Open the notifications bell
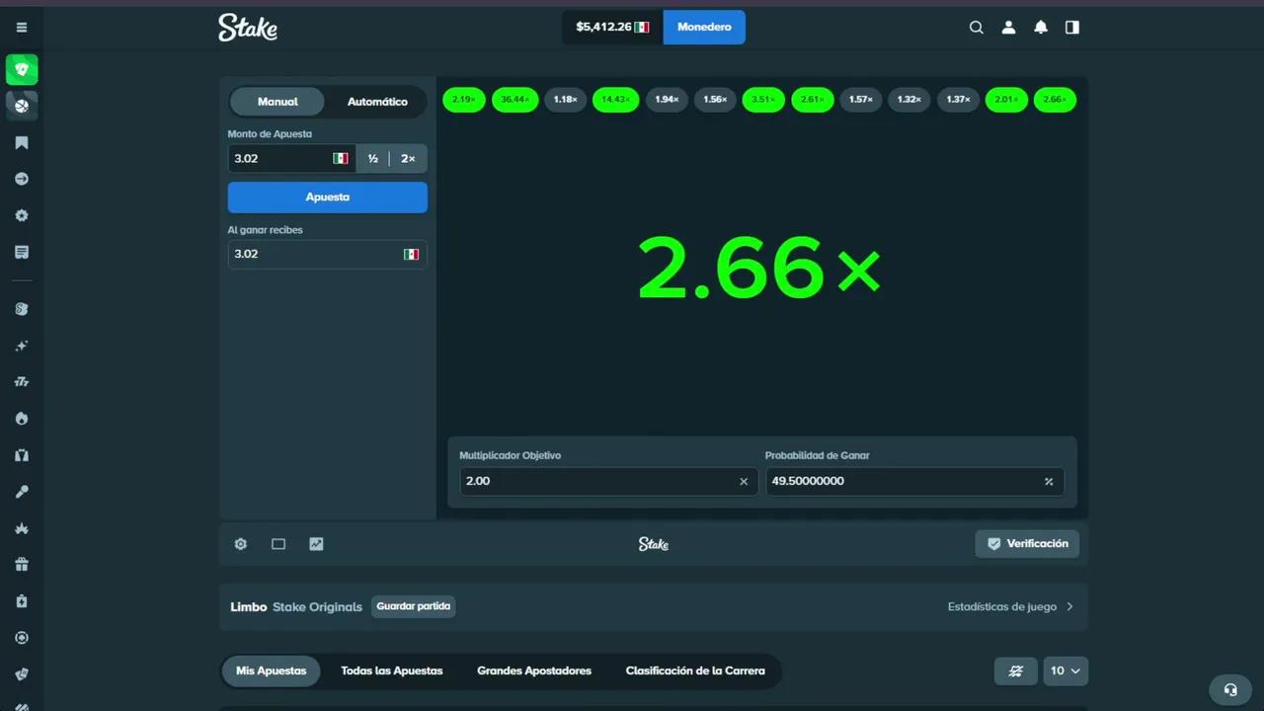The image size is (1264, 711). click(x=1041, y=28)
